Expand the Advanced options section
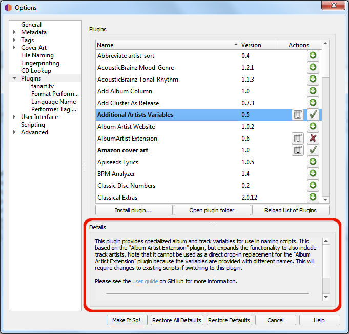The height and width of the screenshot is (334, 349). 14,132
